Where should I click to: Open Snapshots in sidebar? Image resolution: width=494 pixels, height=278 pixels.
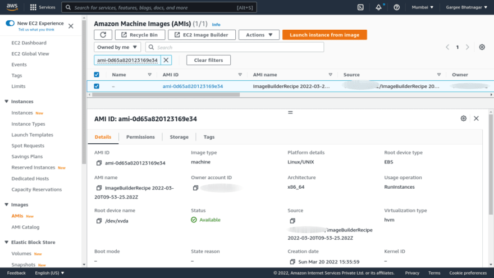(x=24, y=265)
